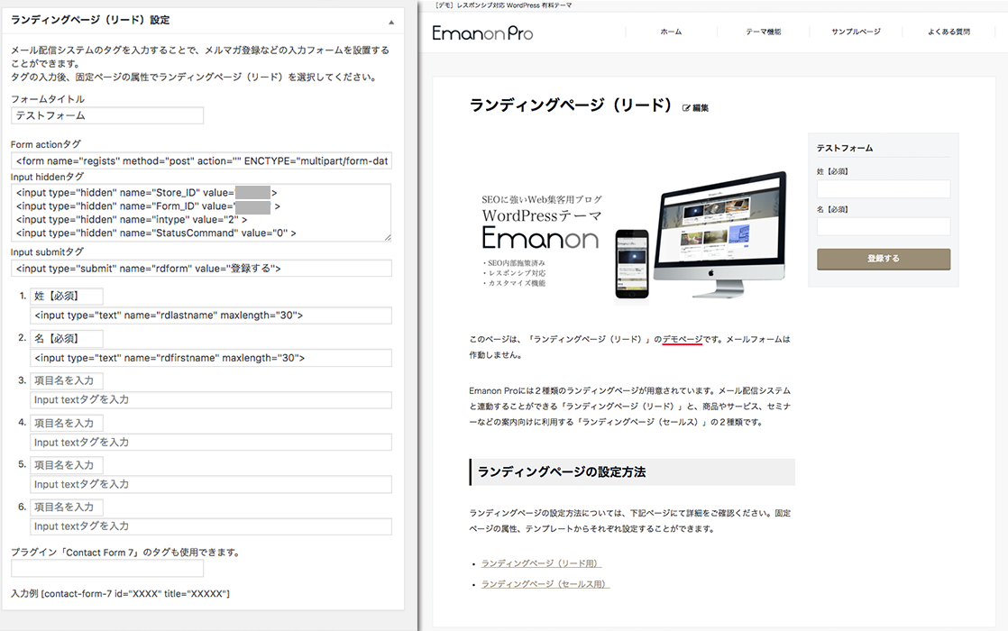Click item 5 Input textタグ field
Viewport: 1008px width, 631px height.
point(211,484)
